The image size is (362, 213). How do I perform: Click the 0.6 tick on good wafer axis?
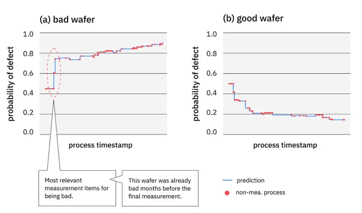pyautogui.click(x=212, y=74)
